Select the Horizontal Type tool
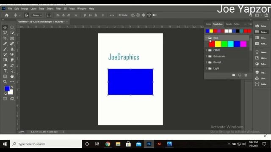The image size is (271, 152). [x=5, y=71]
